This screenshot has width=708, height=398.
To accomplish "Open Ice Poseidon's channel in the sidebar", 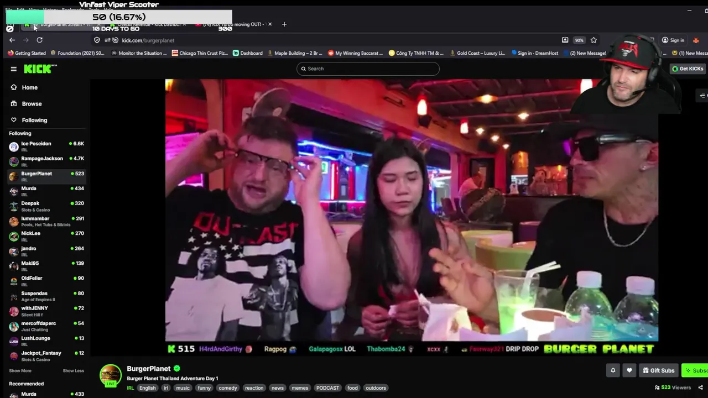I will pyautogui.click(x=46, y=146).
